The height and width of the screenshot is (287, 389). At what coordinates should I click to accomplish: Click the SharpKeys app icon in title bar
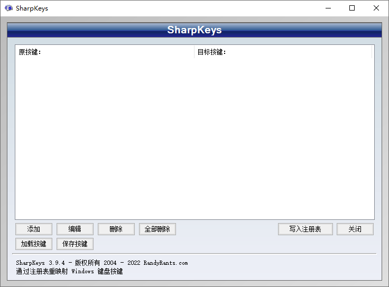point(8,8)
